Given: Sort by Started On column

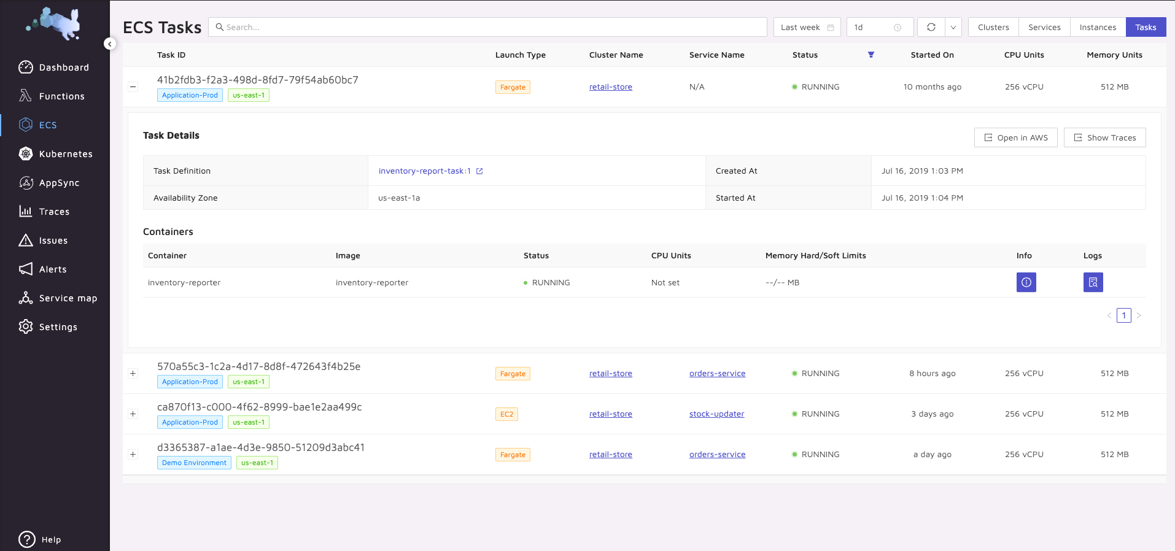Looking at the screenshot, I should pos(932,55).
